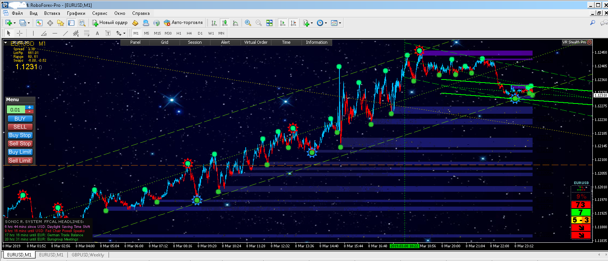This screenshot has height=261, width=608.
Task: Open the search magnifier icon
Action: tap(592, 23)
